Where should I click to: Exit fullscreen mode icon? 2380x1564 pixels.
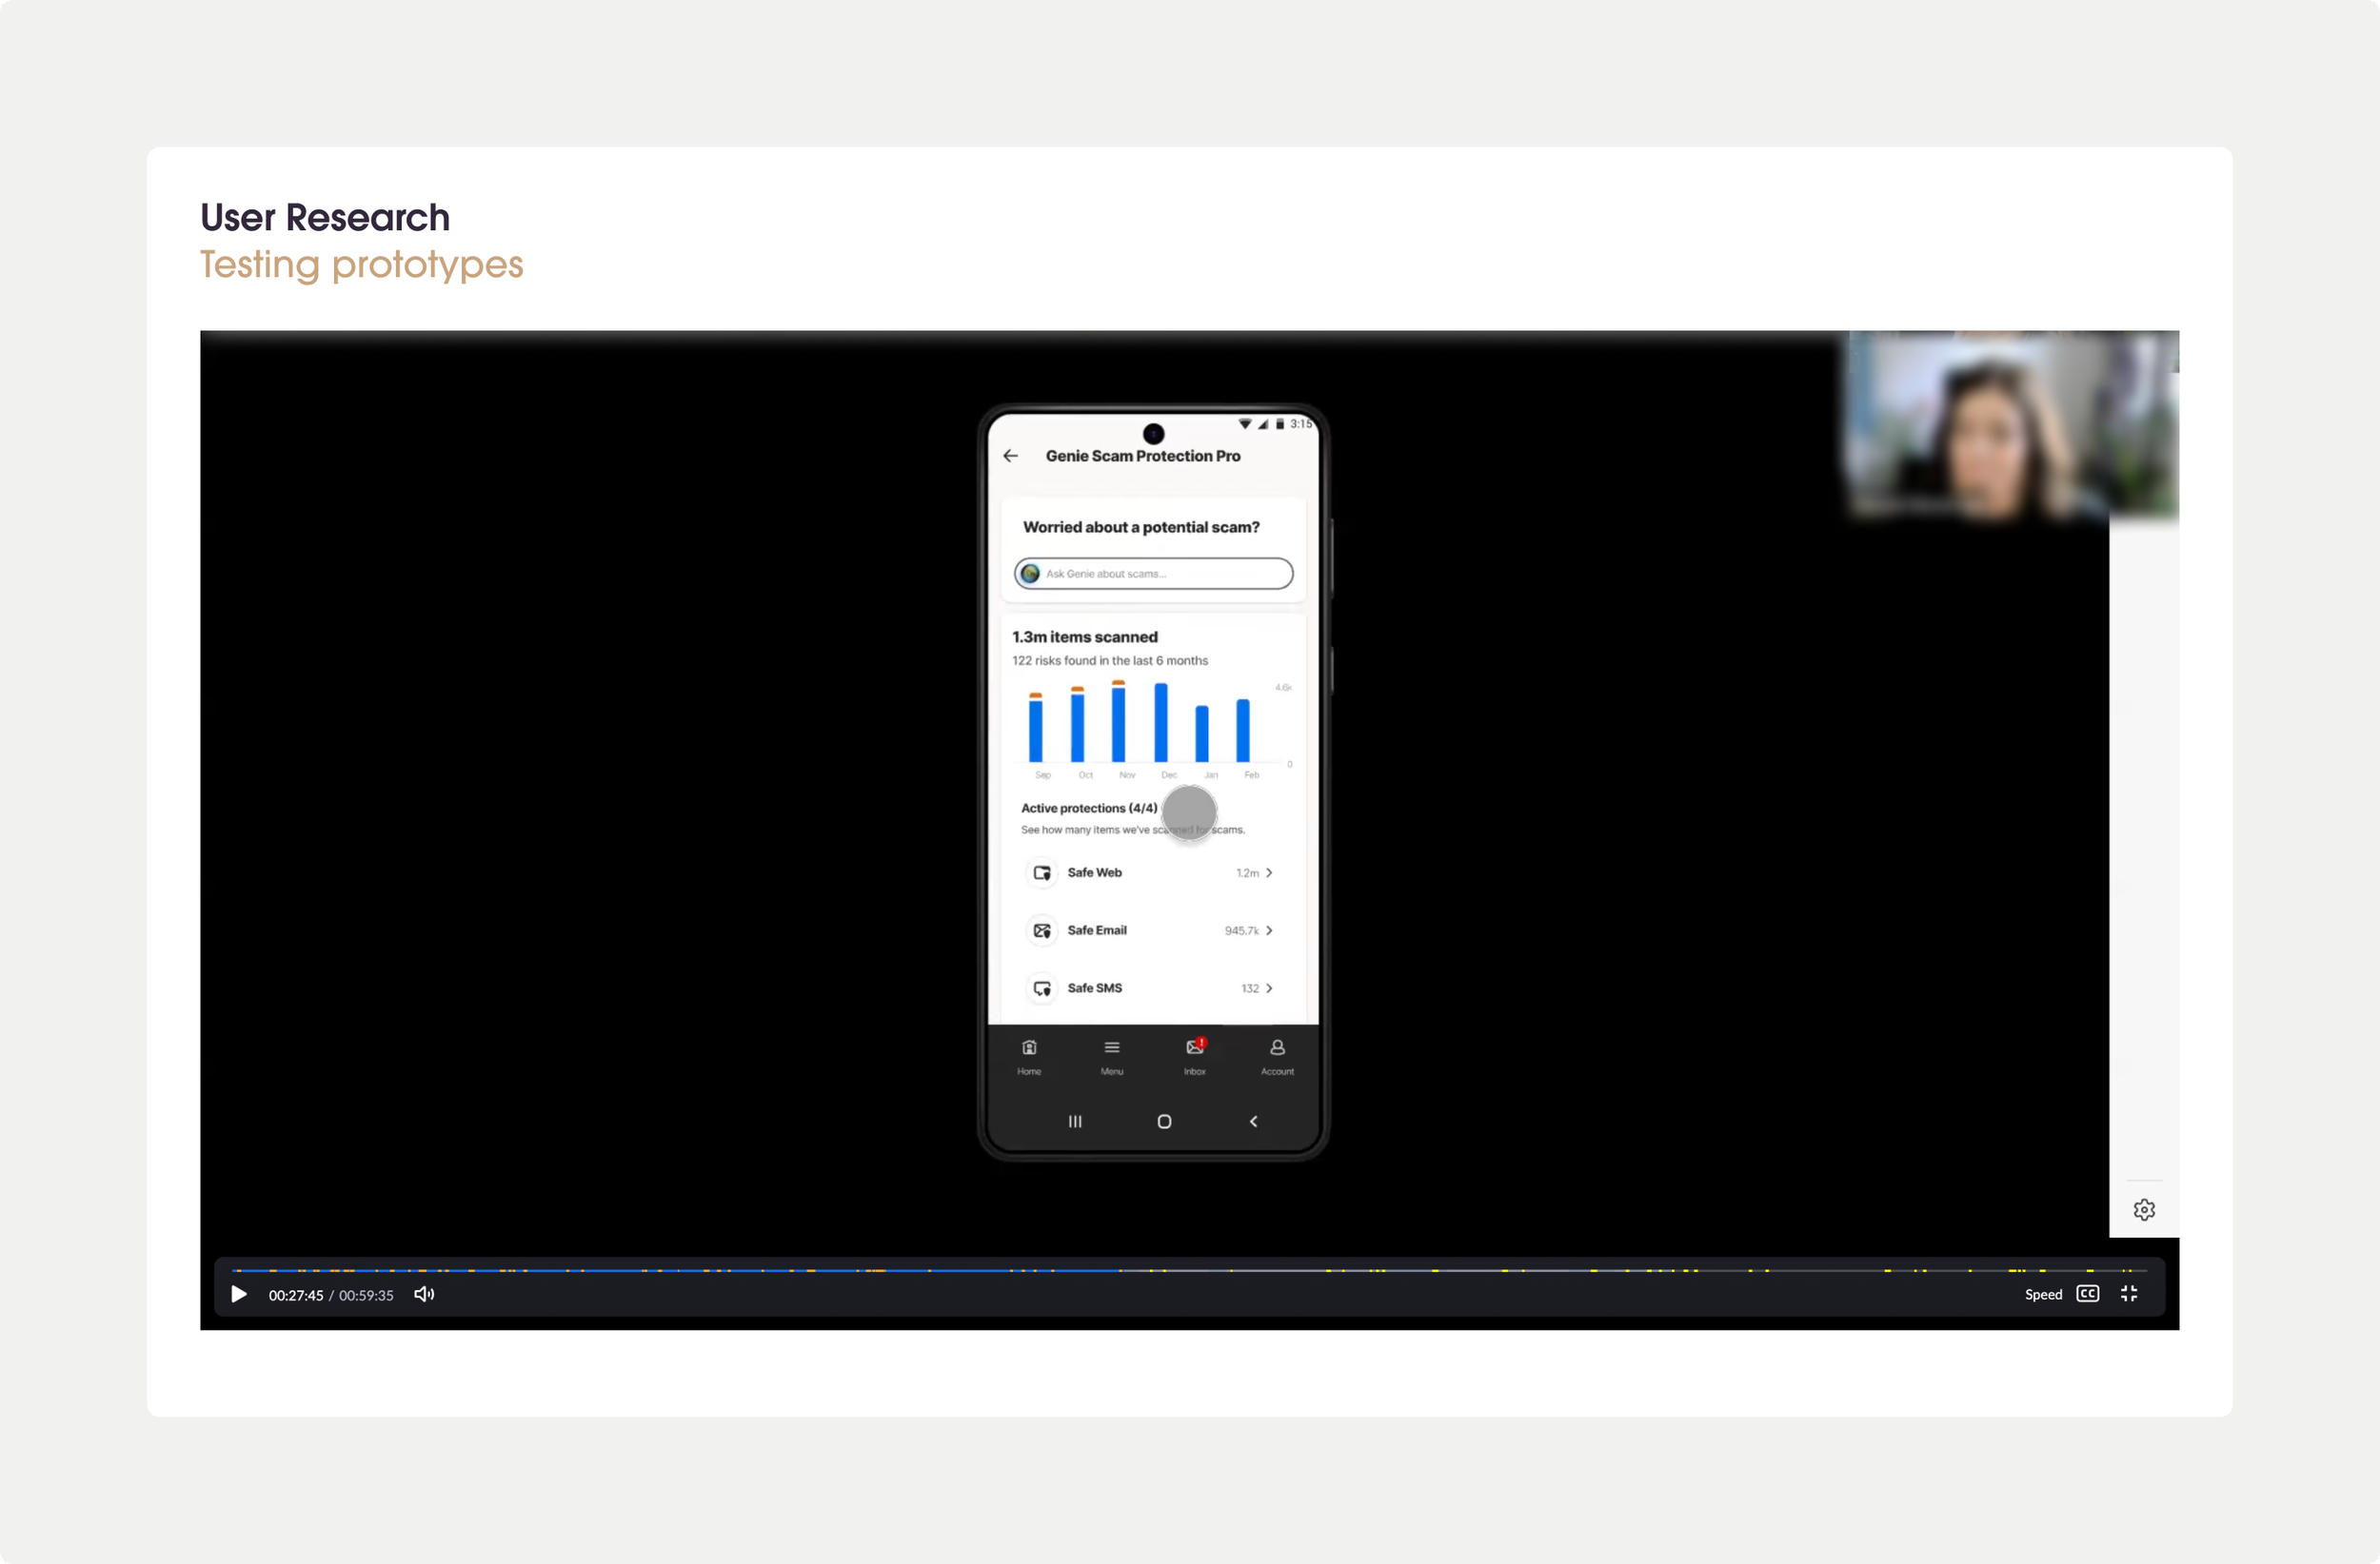tap(2129, 1294)
